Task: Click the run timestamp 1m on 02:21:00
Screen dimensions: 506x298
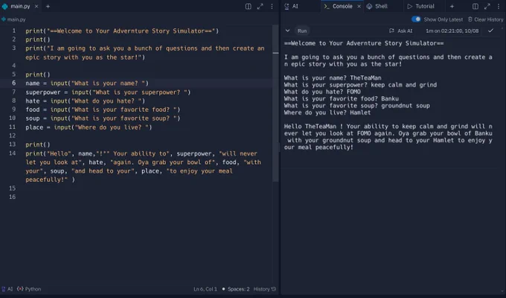Action: coord(452,31)
